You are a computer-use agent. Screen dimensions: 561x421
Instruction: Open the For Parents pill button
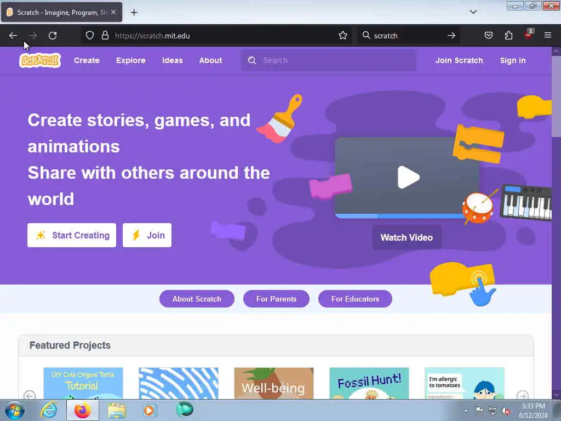tap(276, 299)
